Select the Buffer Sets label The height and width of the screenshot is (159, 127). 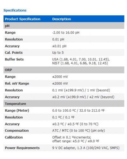(14, 59)
